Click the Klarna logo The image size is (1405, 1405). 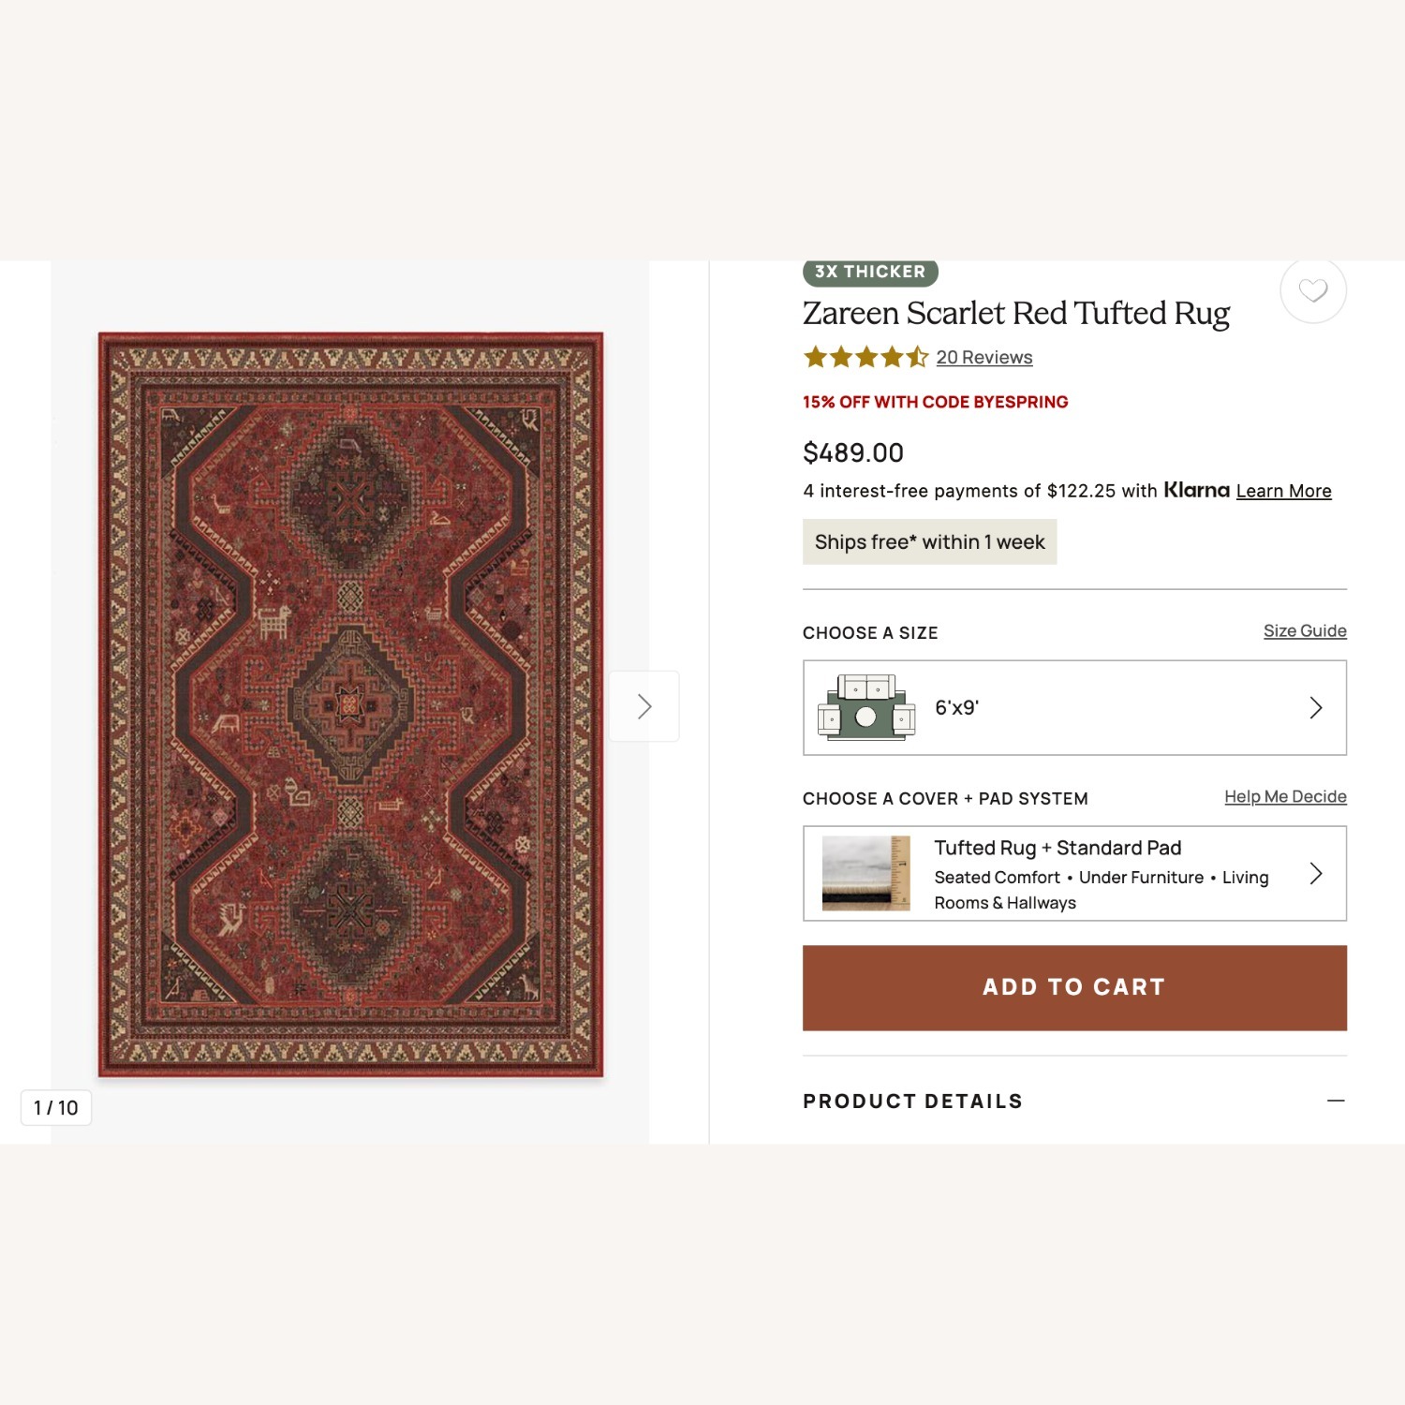coord(1196,490)
